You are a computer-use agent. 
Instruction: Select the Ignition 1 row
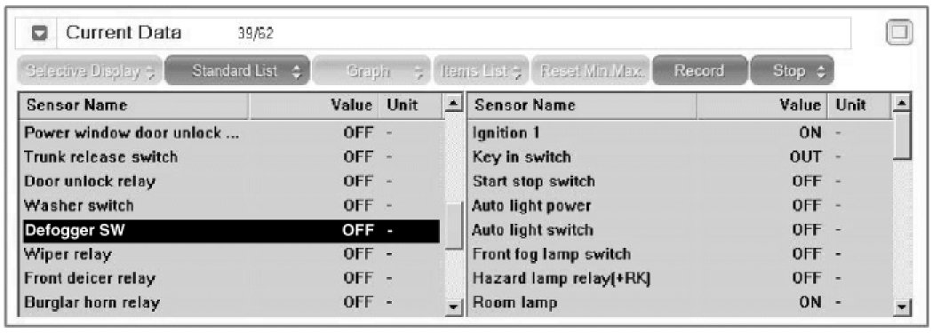pos(680,132)
